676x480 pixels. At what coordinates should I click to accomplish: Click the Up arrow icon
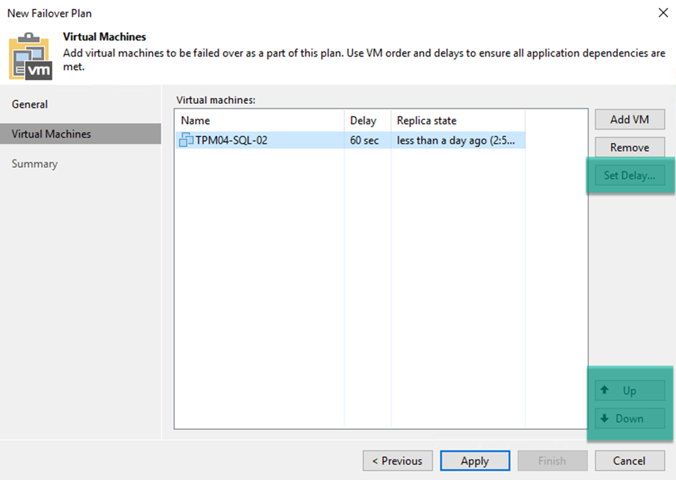tap(604, 390)
